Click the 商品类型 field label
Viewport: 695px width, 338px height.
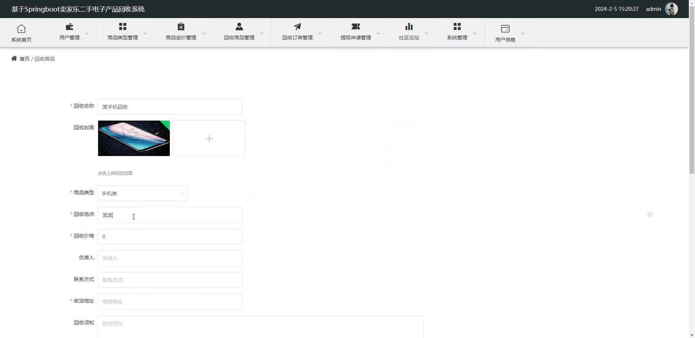tap(84, 192)
